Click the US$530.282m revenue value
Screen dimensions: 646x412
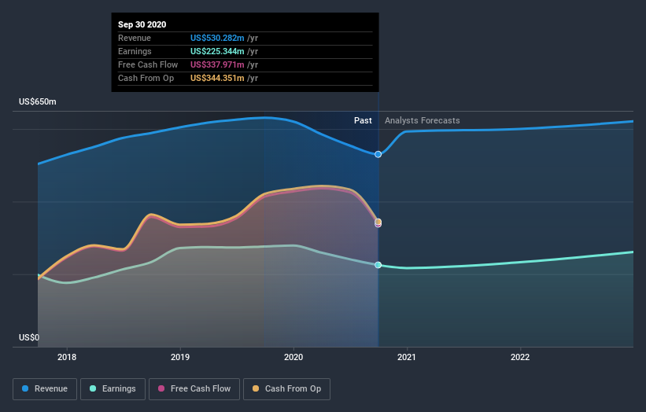[217, 38]
